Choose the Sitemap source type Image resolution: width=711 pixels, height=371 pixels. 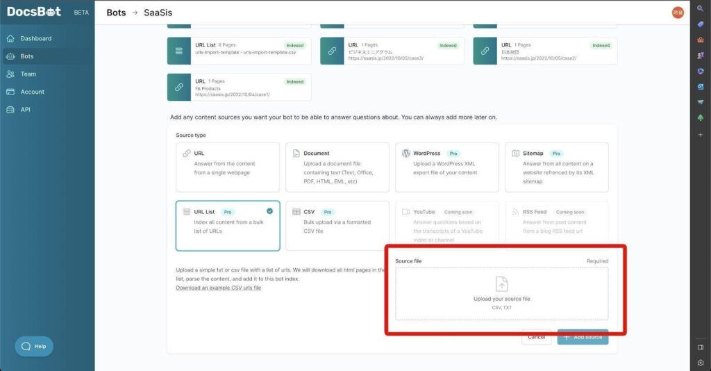click(556, 167)
